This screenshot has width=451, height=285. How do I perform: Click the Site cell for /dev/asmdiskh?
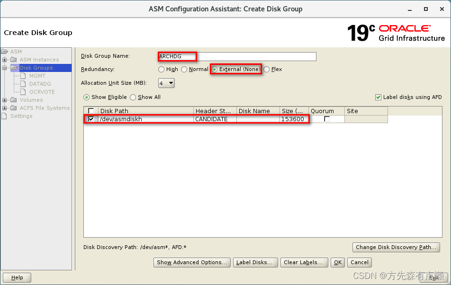(366, 119)
